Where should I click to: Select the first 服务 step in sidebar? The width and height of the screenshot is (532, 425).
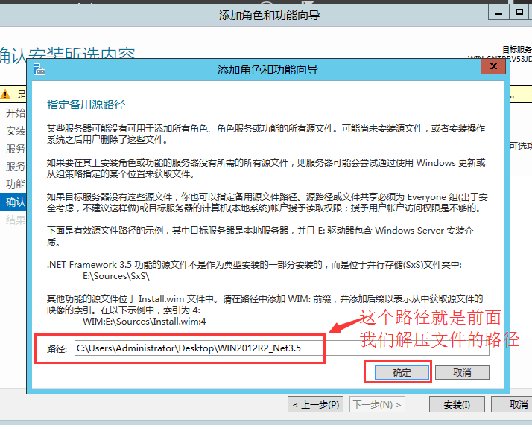click(x=15, y=148)
